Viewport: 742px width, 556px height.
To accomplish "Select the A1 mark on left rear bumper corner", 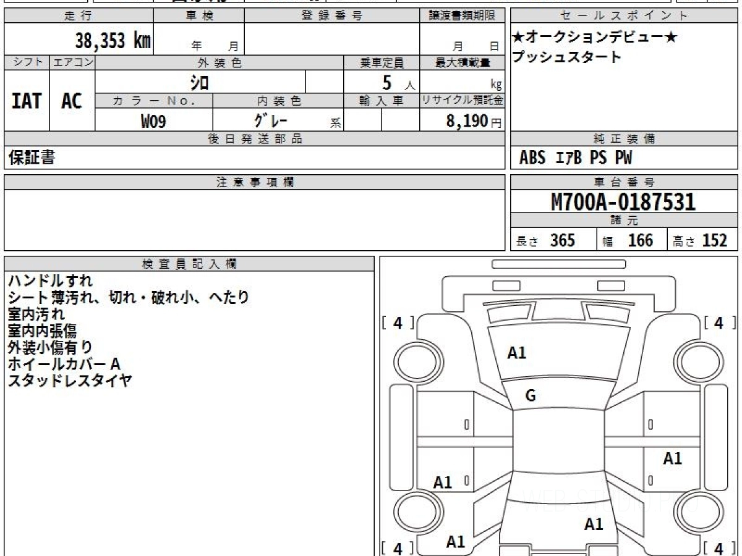I will 456,542.
